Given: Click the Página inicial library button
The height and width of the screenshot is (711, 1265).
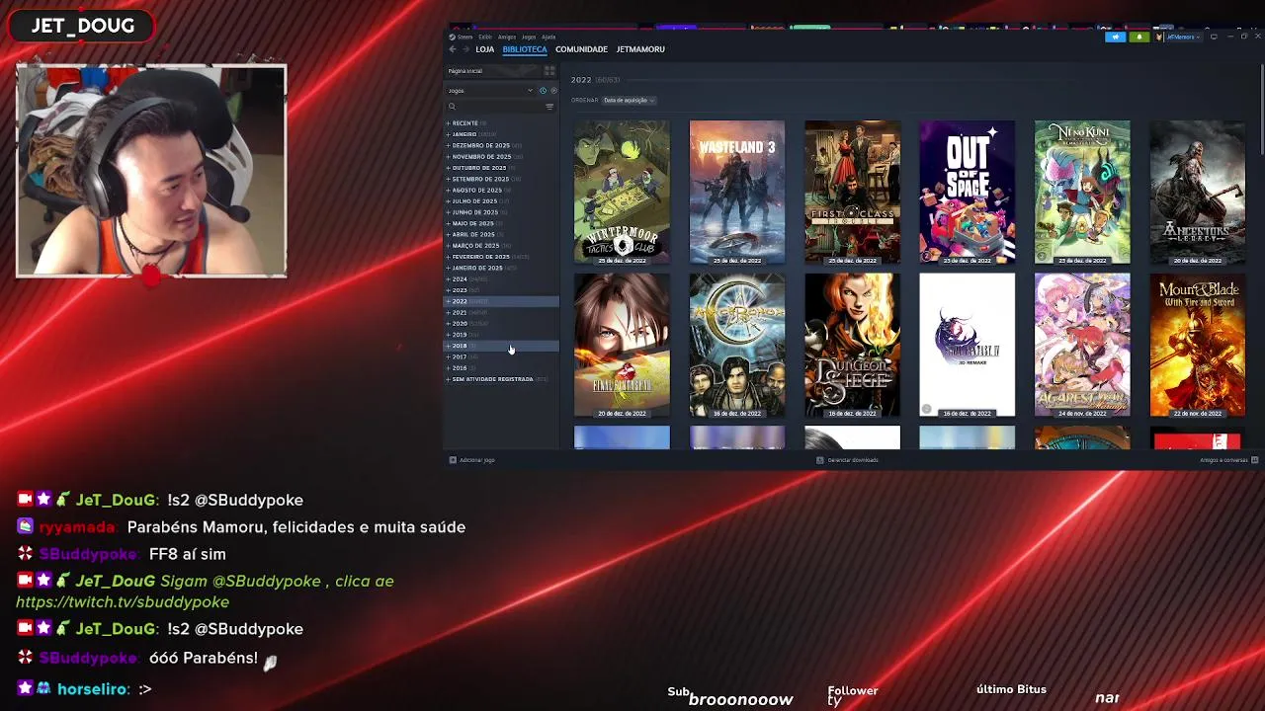Looking at the screenshot, I should tap(491, 71).
